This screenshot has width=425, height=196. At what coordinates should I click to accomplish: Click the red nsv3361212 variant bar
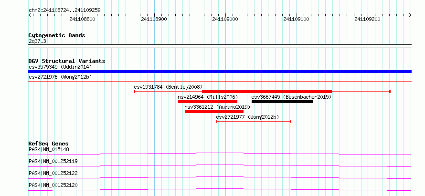click(x=214, y=112)
